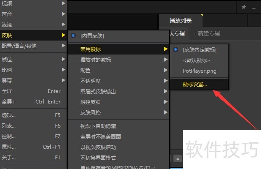
Task: Expand the 播放时的徽标 submenu
Action: 118,60
